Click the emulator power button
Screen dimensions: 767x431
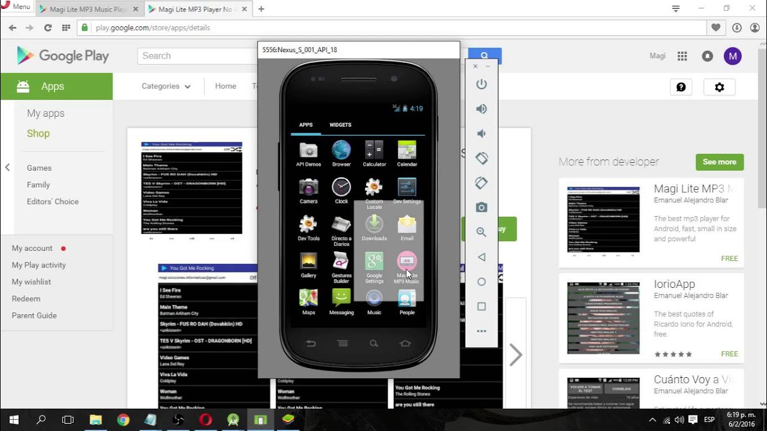(481, 84)
